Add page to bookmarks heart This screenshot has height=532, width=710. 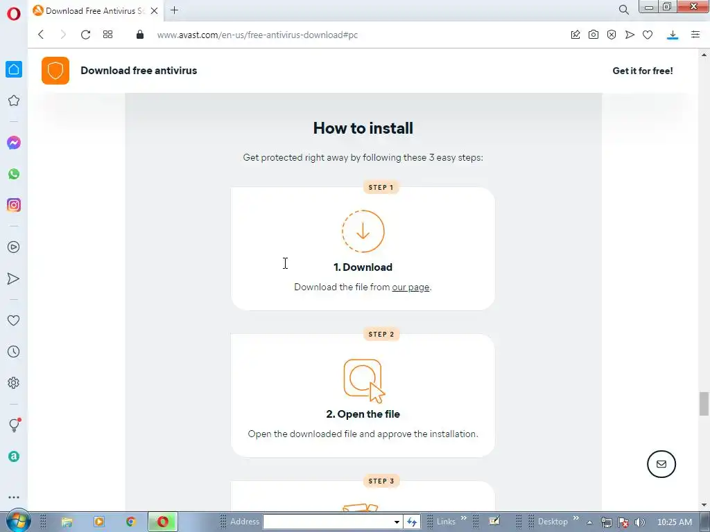tap(648, 35)
